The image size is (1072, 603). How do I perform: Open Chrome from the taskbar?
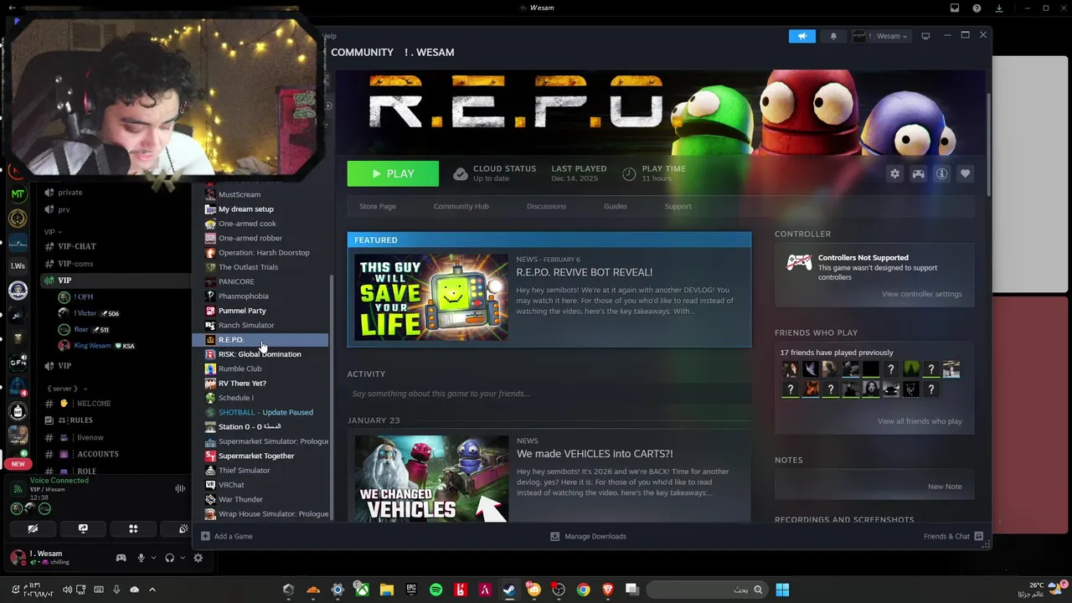point(583,590)
